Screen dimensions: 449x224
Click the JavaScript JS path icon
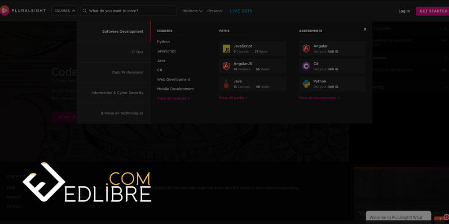click(226, 48)
